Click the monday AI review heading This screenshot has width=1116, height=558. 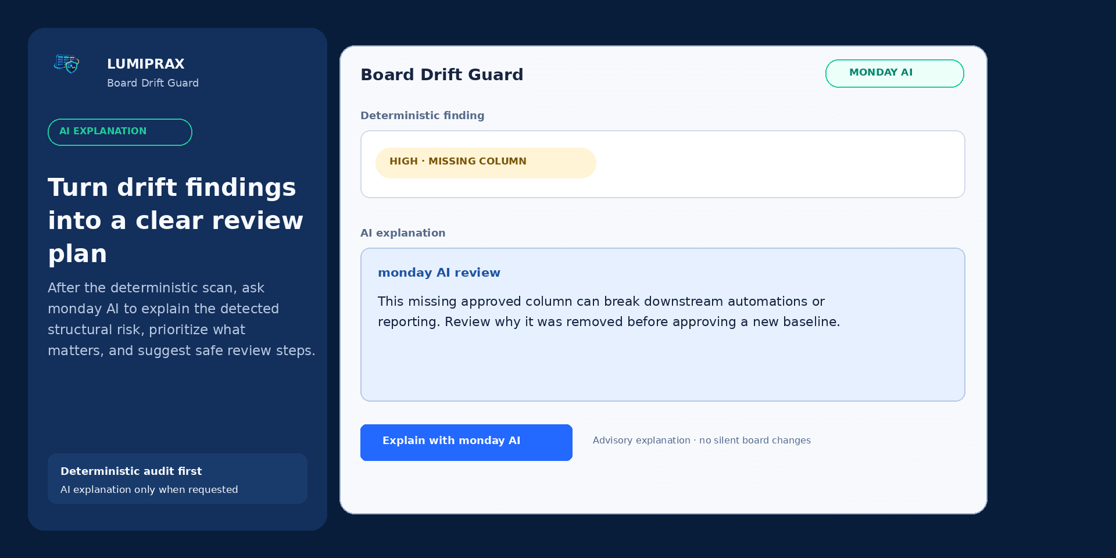(439, 273)
